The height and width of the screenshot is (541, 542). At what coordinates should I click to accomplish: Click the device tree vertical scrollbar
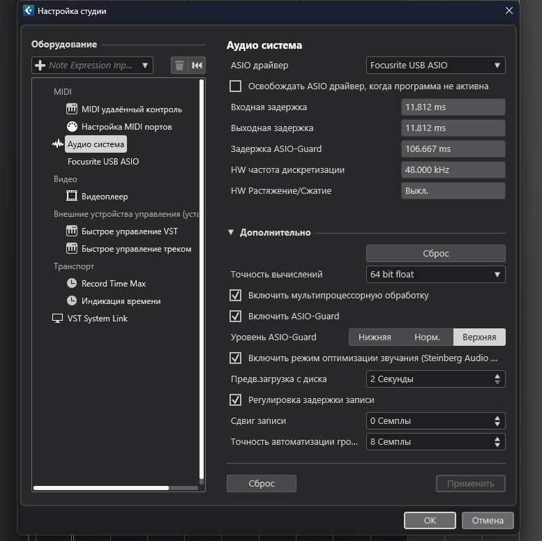(202, 279)
